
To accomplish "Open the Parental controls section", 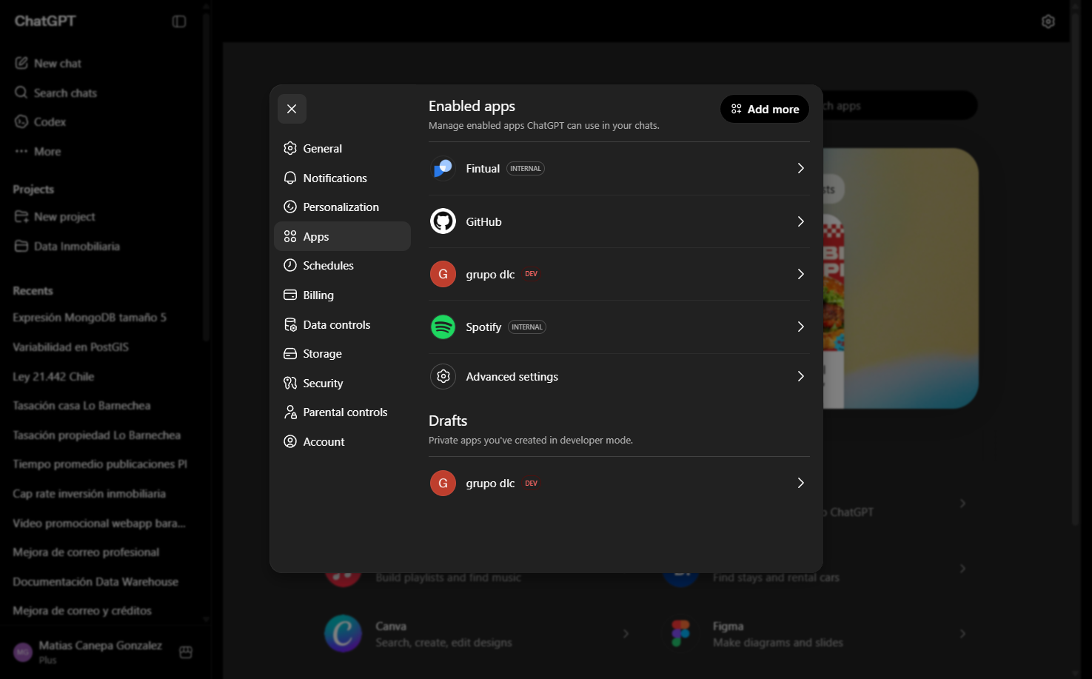I will (x=342, y=412).
